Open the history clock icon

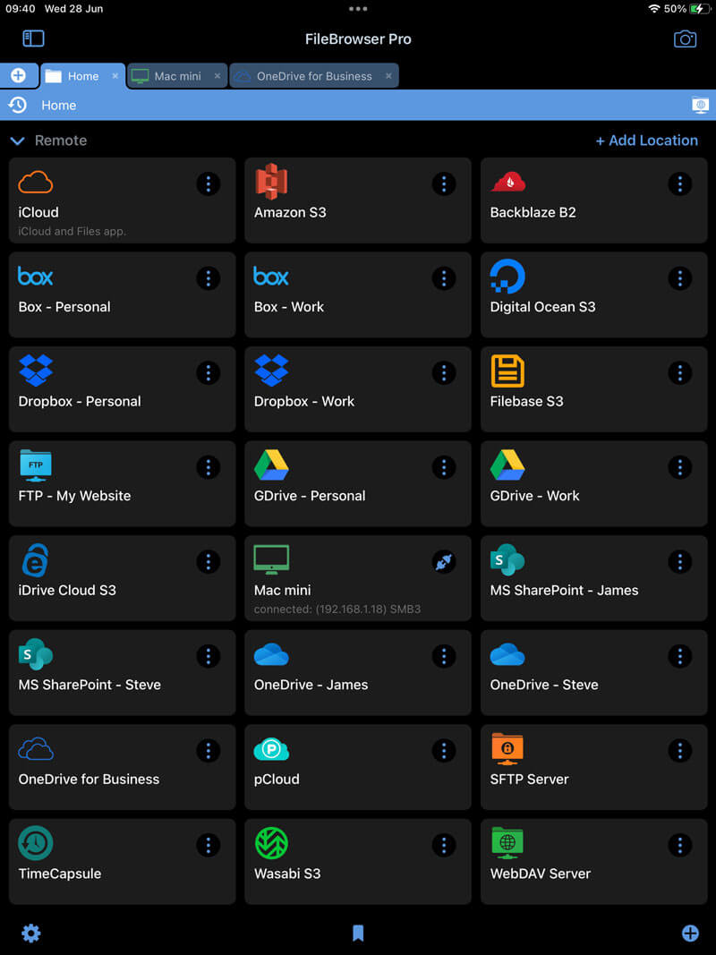[17, 105]
